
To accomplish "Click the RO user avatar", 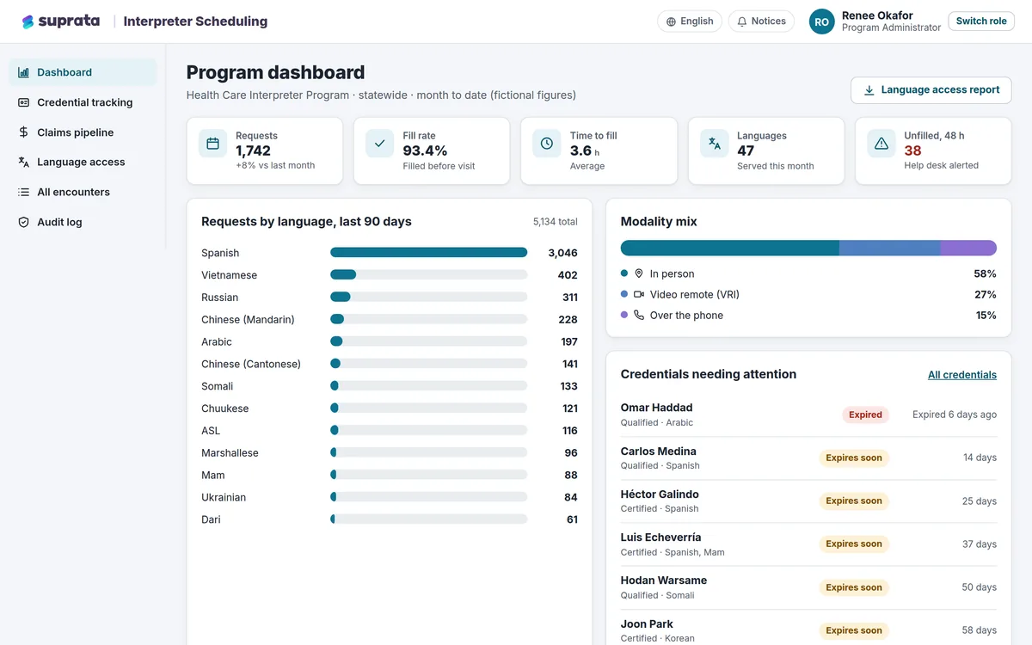I will pos(822,21).
